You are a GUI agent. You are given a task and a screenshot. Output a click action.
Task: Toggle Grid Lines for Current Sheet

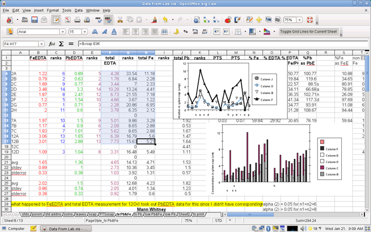tap(308, 32)
